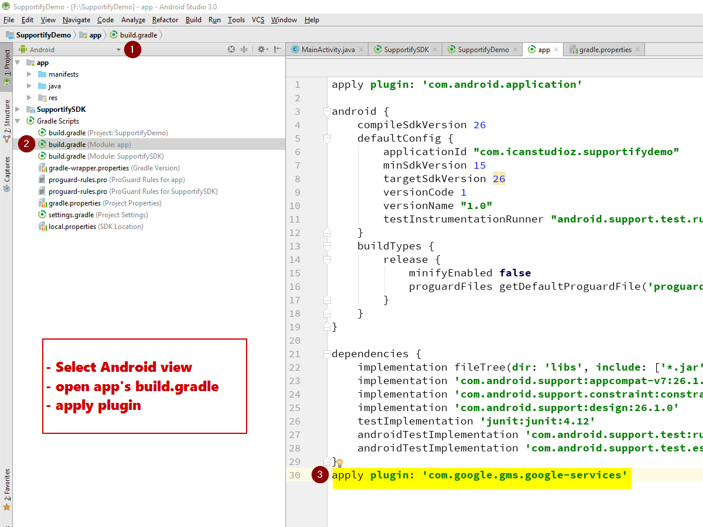This screenshot has height=527, width=703.
Task: Click SupportifyDemo in the breadcrumb bar
Action: [38, 35]
